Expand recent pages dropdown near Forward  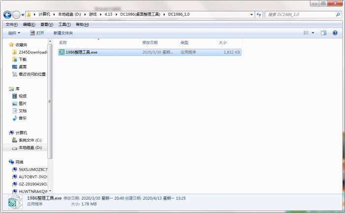23,15
